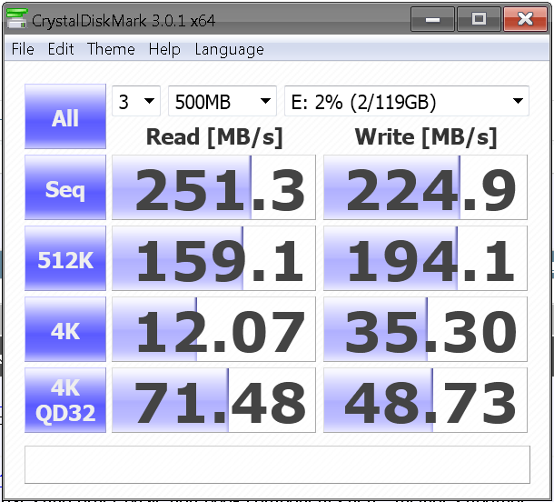Start the 4K QD32 benchmark test

coord(65,400)
